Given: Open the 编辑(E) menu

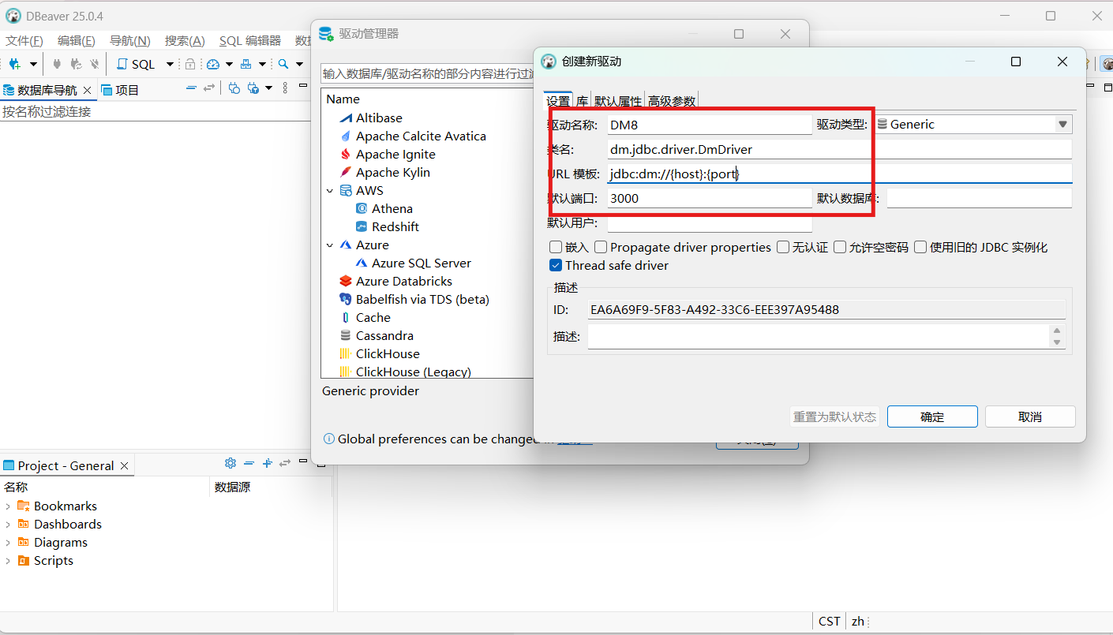Looking at the screenshot, I should point(77,41).
